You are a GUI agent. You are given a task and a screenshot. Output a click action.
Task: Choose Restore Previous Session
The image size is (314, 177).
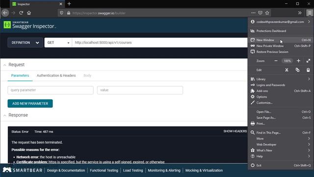(x=281, y=52)
